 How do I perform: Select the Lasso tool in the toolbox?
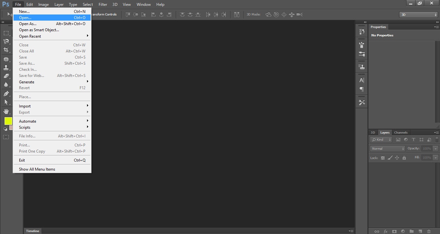pos(6,41)
